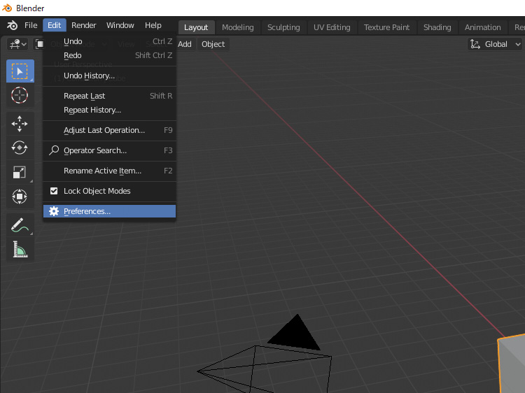Select the Measure ruler tool
The width and height of the screenshot is (525, 393).
pos(20,249)
